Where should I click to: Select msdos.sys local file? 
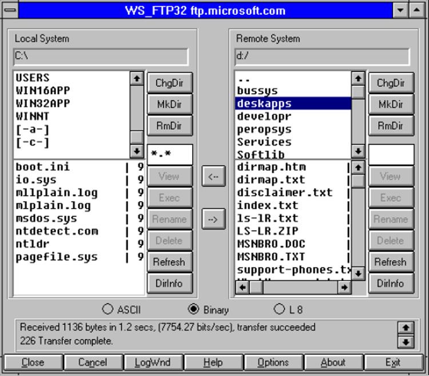pyautogui.click(x=79, y=218)
